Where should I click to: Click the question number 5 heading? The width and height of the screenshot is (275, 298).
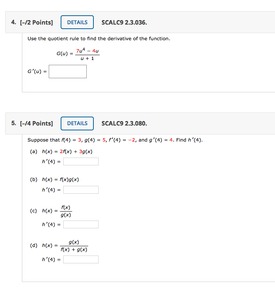(x=13, y=123)
